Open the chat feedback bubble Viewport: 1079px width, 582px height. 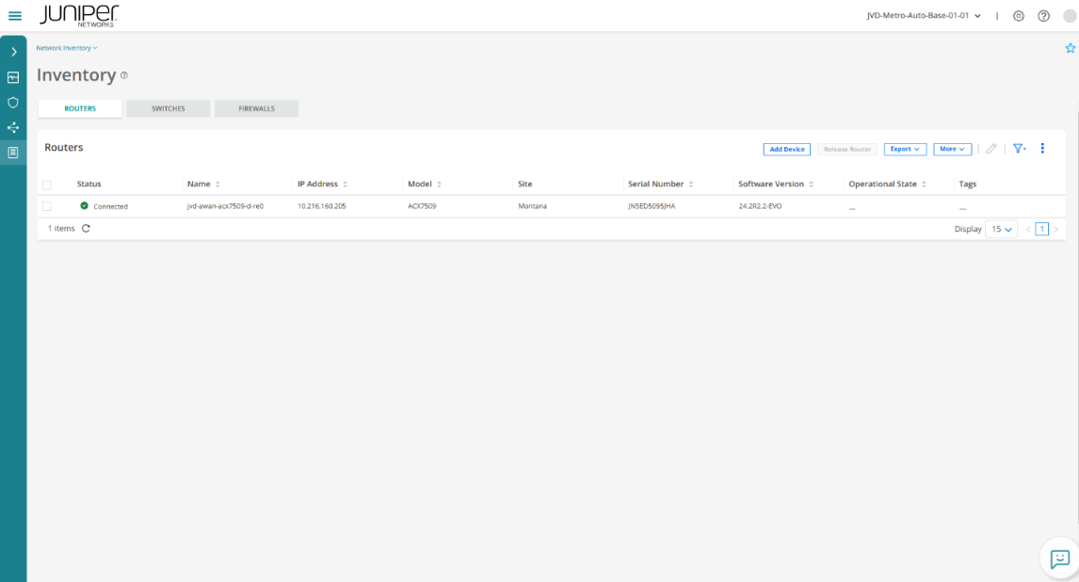click(1060, 558)
